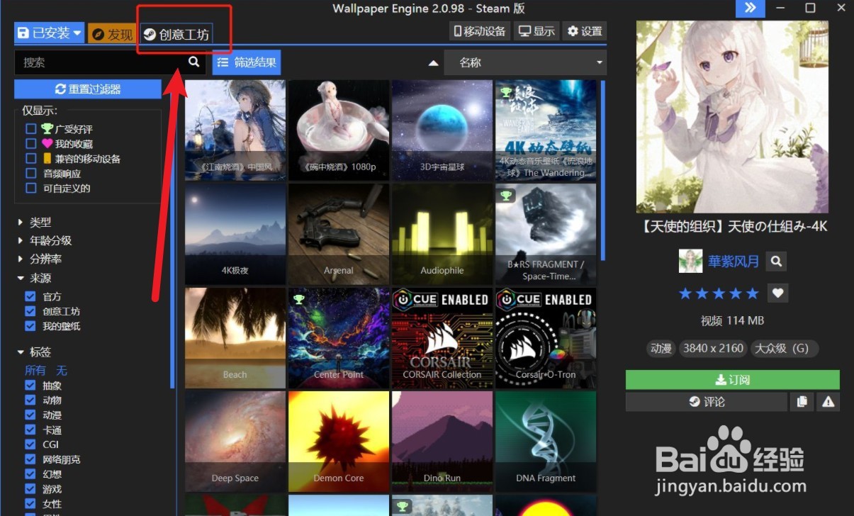Viewport: 854px width, 516px height.
Task: Click 重置过滤器 reset filters button
Action: [88, 89]
